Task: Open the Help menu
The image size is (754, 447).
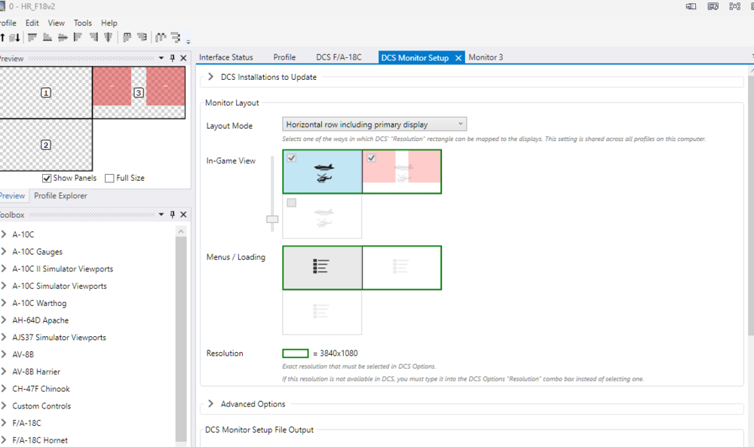Action: [x=109, y=23]
